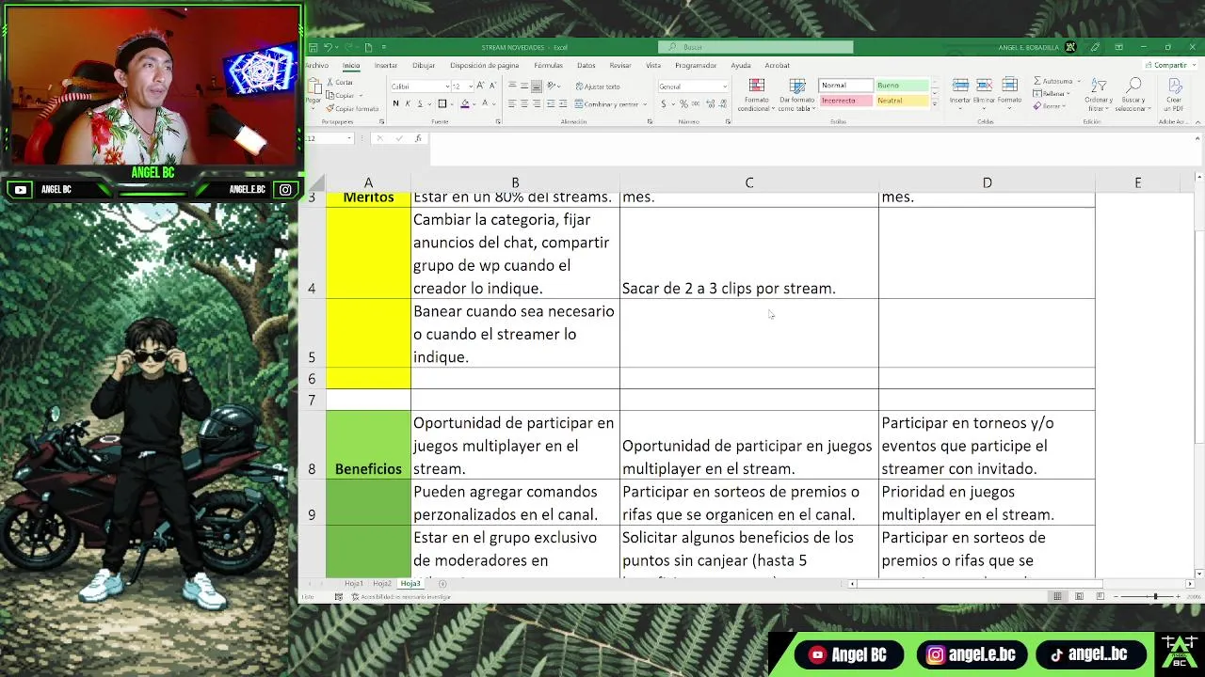Switch to the Fórmulas tab
Image resolution: width=1205 pixels, height=677 pixels.
click(x=548, y=65)
